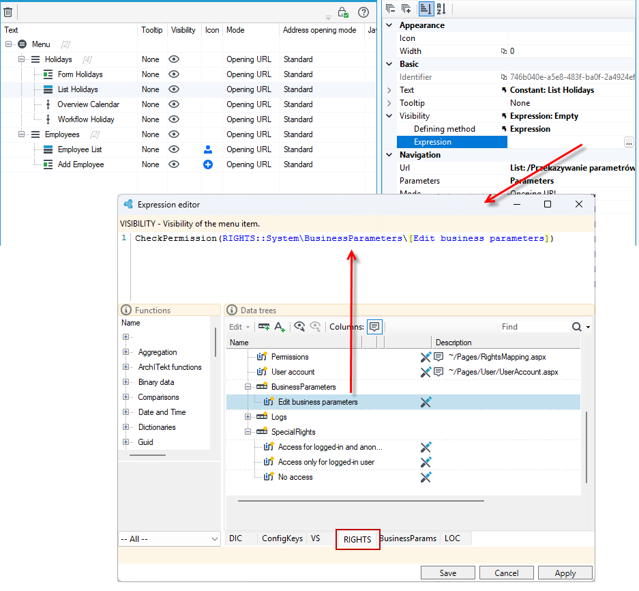Viewport: 639px width, 591px height.
Task: Expand all categories in the properties toolbar
Action: pyautogui.click(x=406, y=9)
